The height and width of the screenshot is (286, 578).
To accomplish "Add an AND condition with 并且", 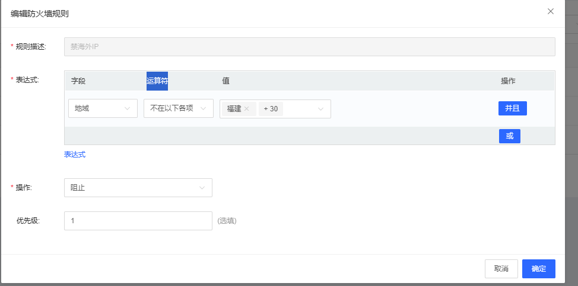I will [x=512, y=108].
